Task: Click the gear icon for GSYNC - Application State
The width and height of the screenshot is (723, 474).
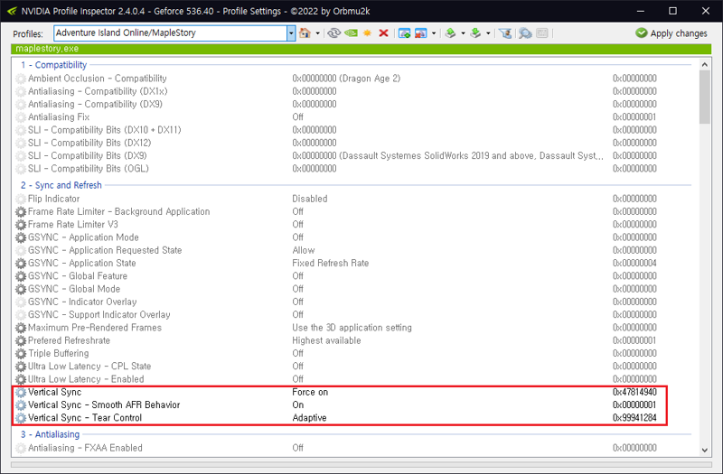Action: tap(21, 264)
